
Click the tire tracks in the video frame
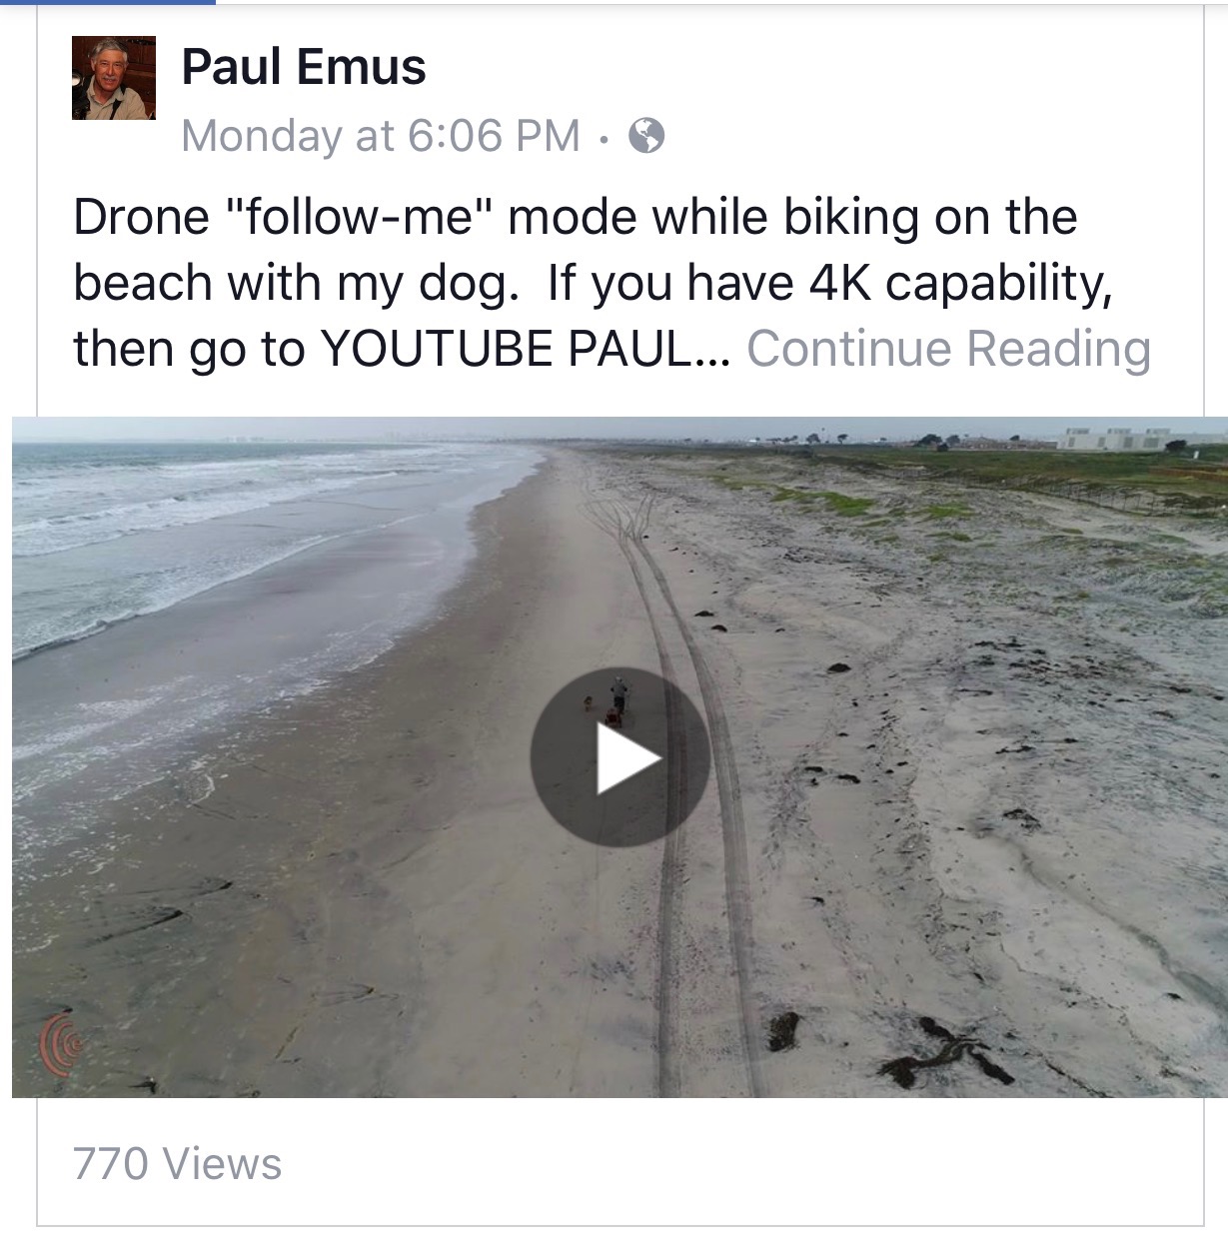[x=689, y=779]
